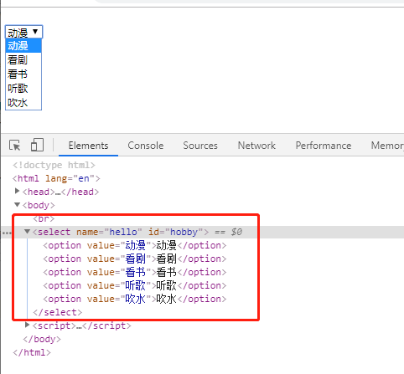
Task: Collapse the body element node
Action: point(17,205)
